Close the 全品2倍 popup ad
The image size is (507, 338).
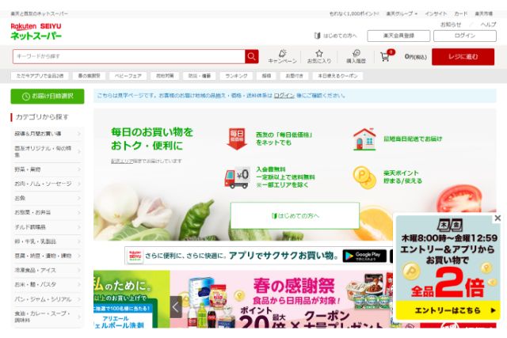[497, 218]
